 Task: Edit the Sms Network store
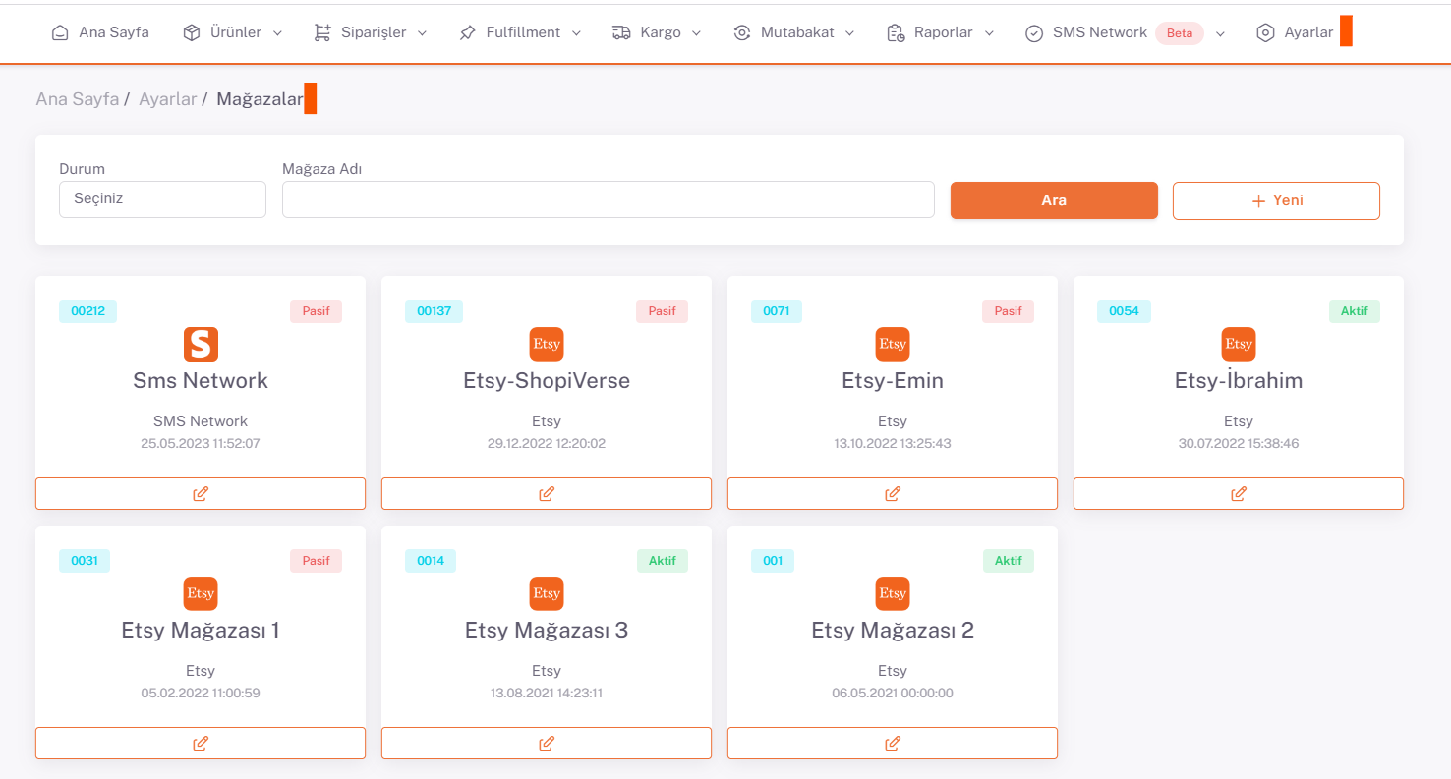(x=201, y=493)
